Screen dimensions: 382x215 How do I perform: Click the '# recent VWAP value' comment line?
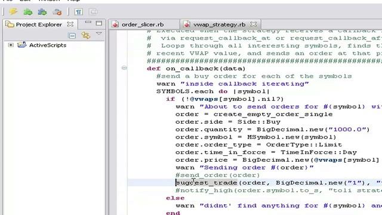pos(264,53)
